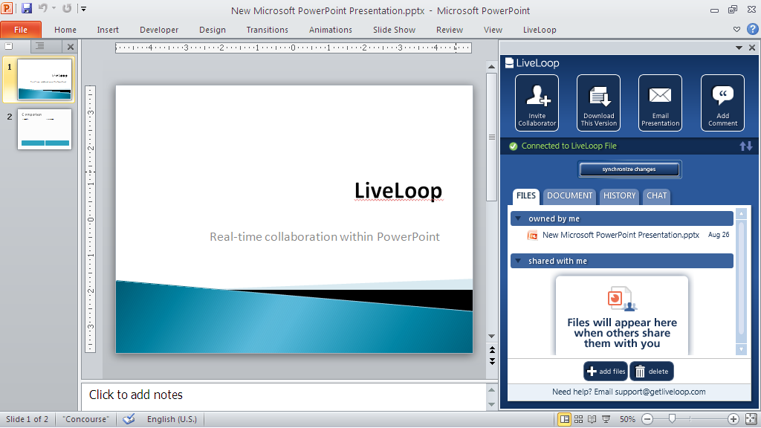Click the zoom slider handle
761x428 pixels.
coord(672,418)
